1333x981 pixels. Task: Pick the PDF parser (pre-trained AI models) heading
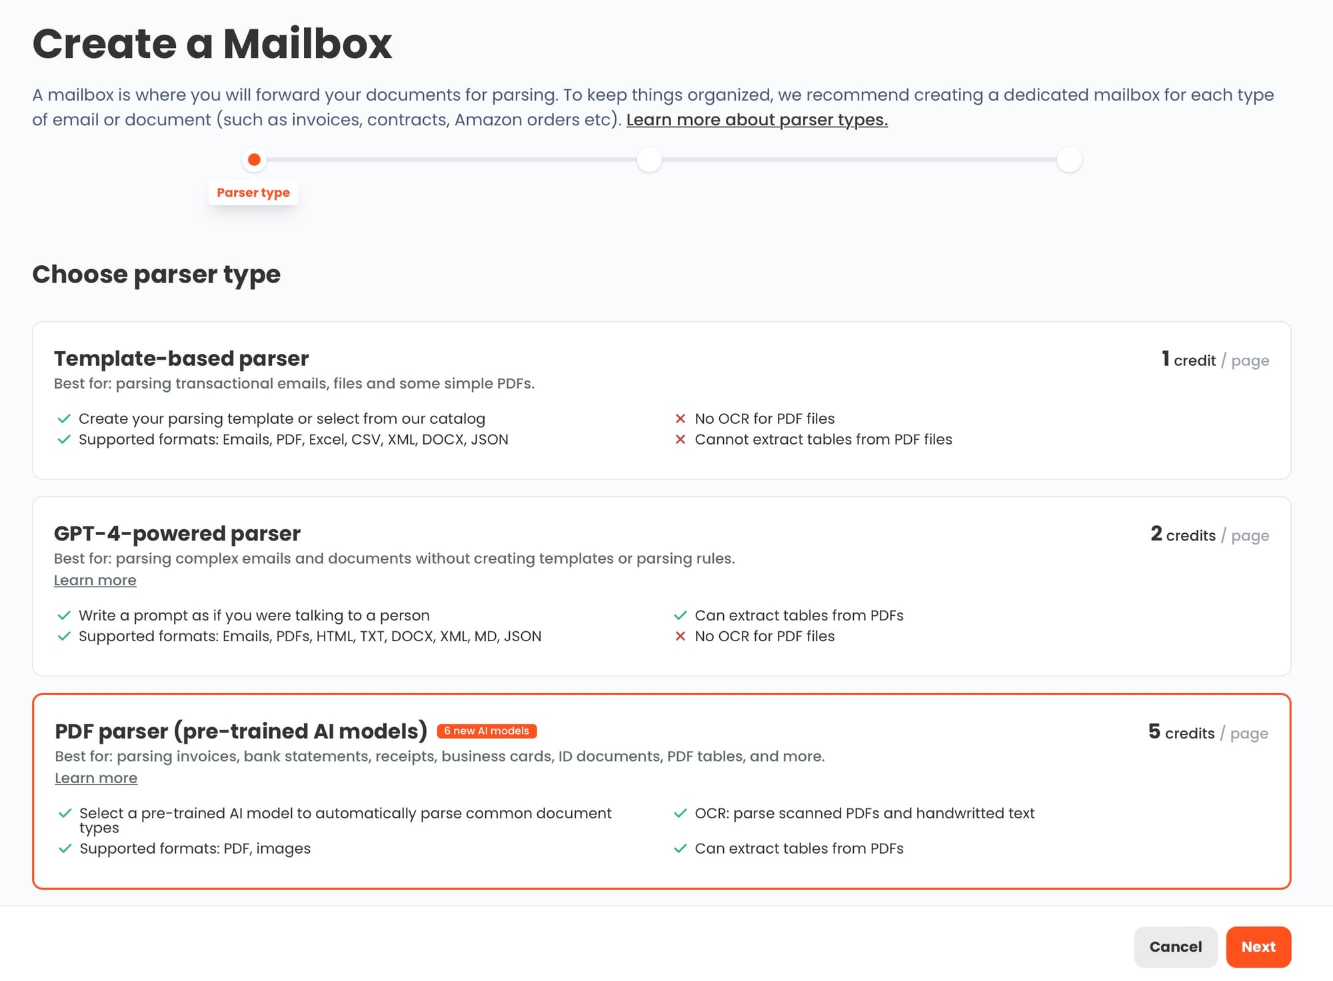click(x=241, y=731)
